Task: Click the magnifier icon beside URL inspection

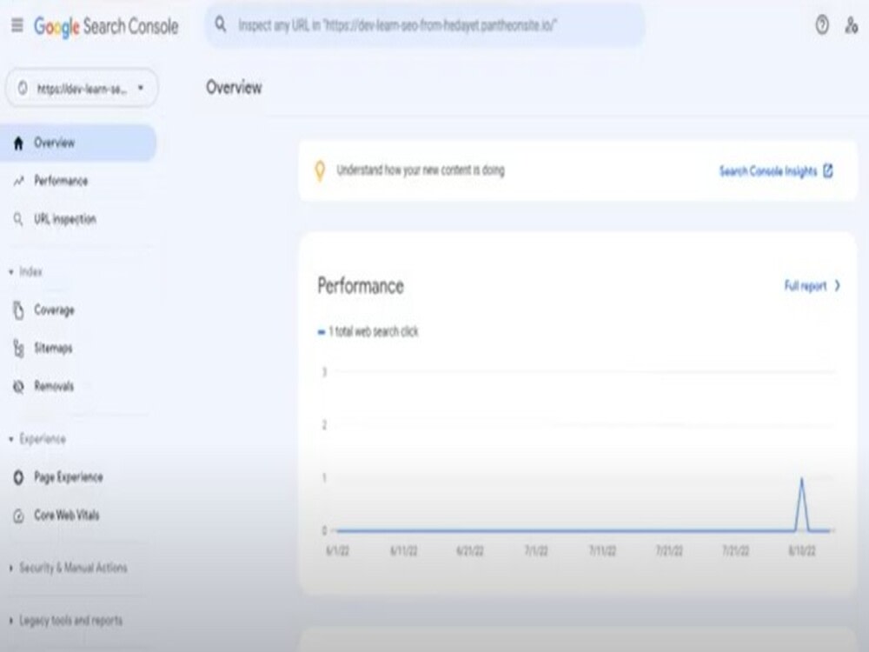Action: [18, 220]
